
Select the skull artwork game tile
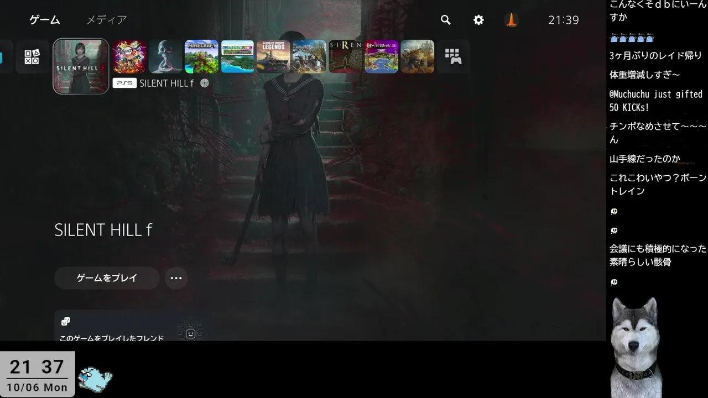[165, 56]
